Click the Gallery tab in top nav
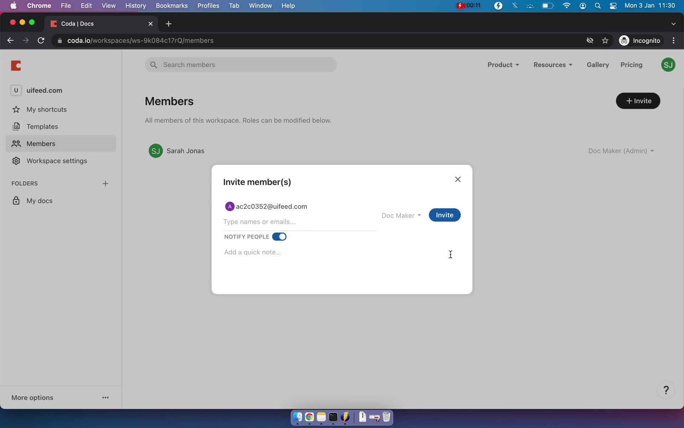The width and height of the screenshot is (684, 428). tap(597, 65)
